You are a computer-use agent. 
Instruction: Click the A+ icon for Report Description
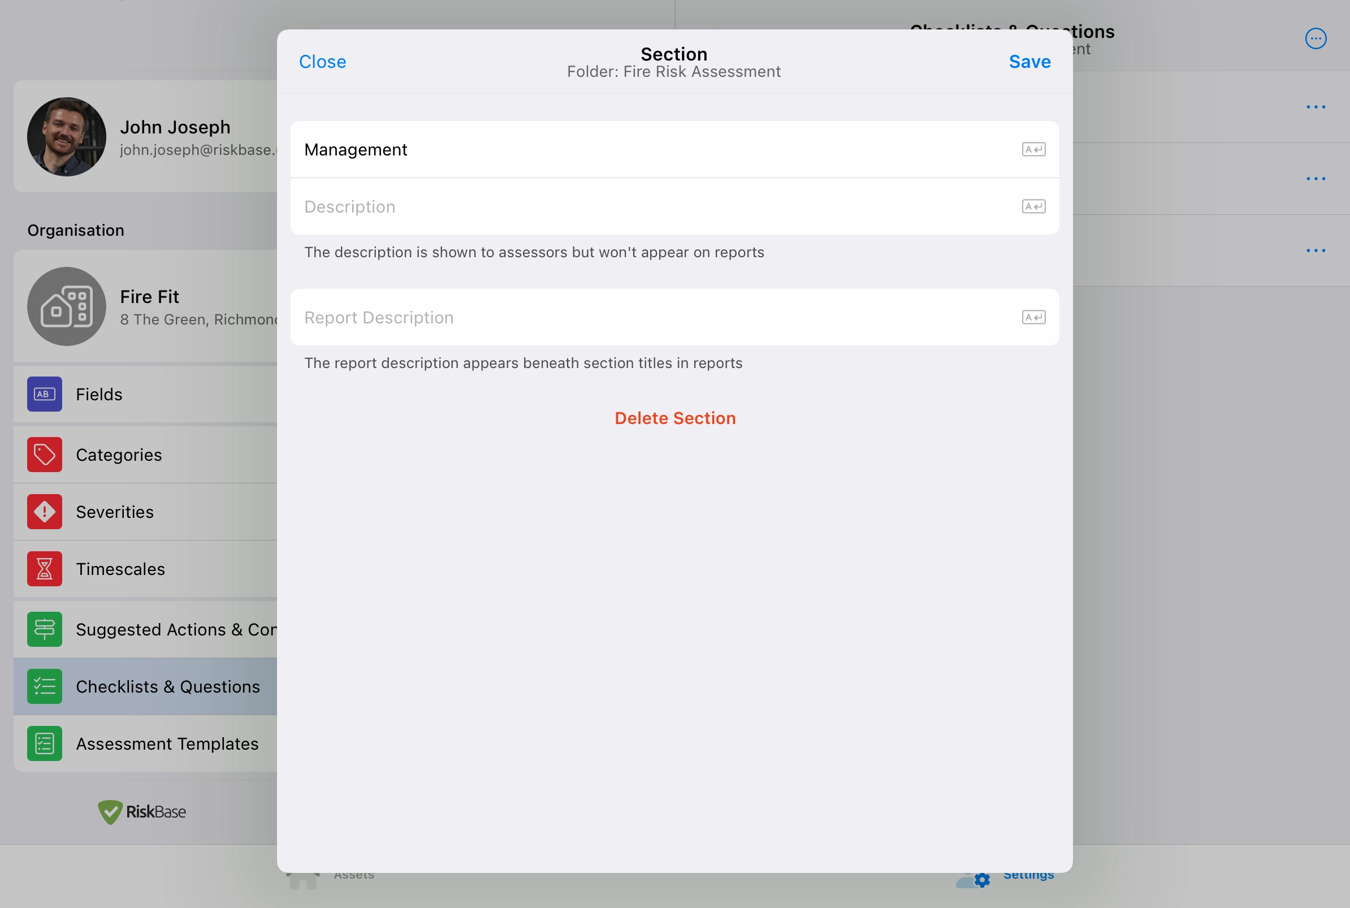pos(1033,317)
